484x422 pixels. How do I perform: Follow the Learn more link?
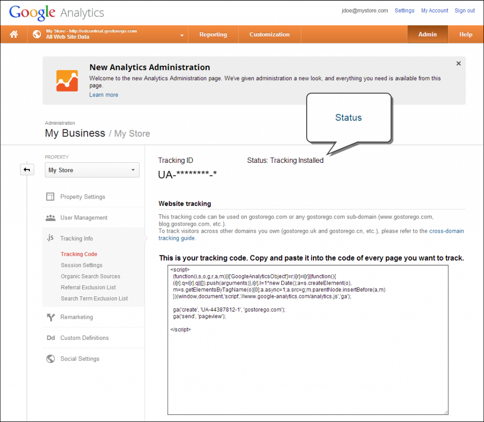pos(104,94)
